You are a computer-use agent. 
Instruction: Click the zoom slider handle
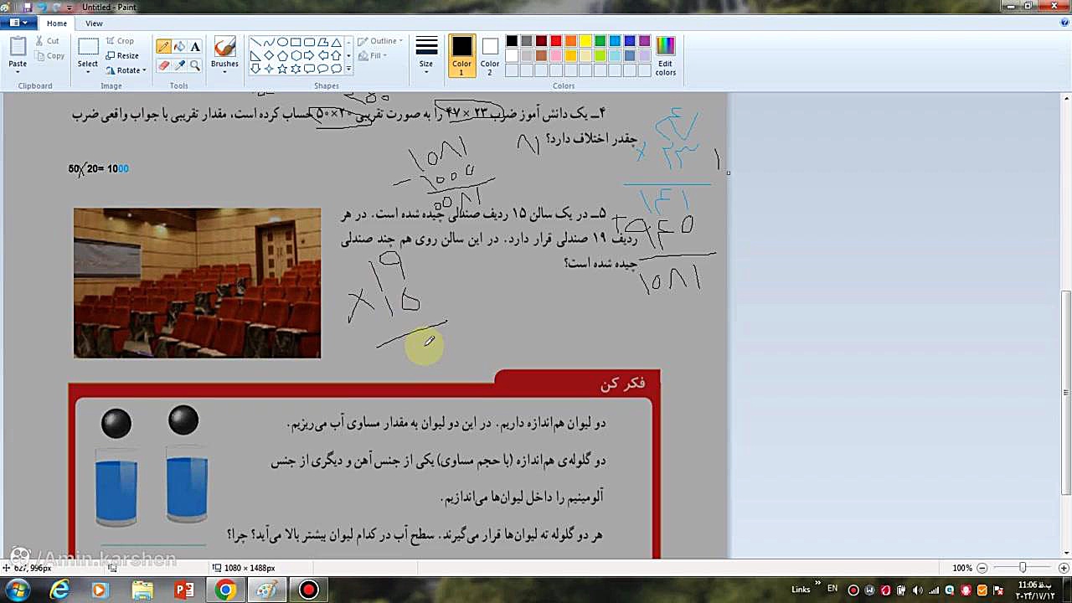click(1022, 568)
